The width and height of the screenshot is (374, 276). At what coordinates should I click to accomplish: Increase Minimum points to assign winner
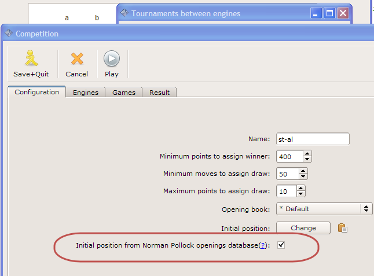click(307, 153)
